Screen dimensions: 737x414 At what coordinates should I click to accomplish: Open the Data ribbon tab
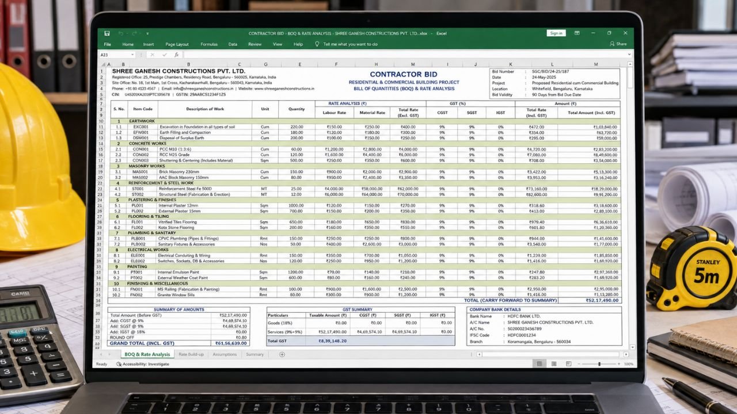coord(233,44)
